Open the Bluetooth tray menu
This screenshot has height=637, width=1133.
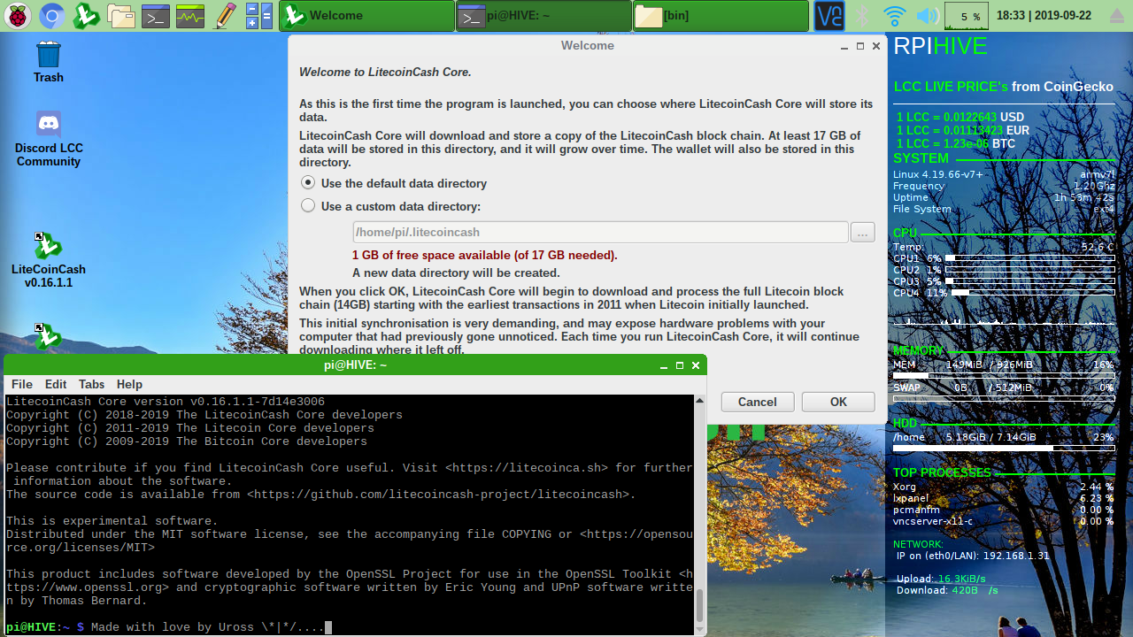tap(864, 15)
